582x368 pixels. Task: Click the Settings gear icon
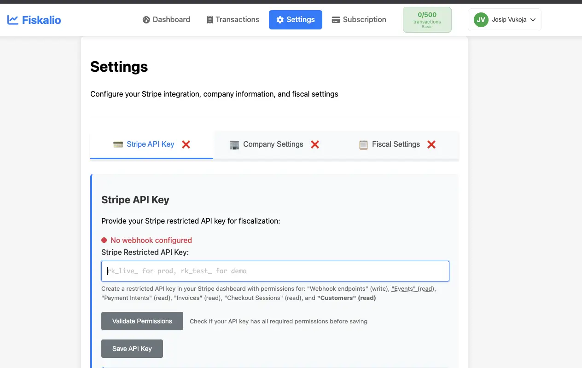280,20
